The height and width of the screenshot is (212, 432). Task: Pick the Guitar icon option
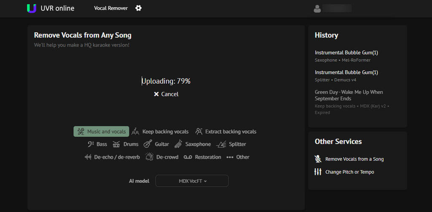pos(148,143)
